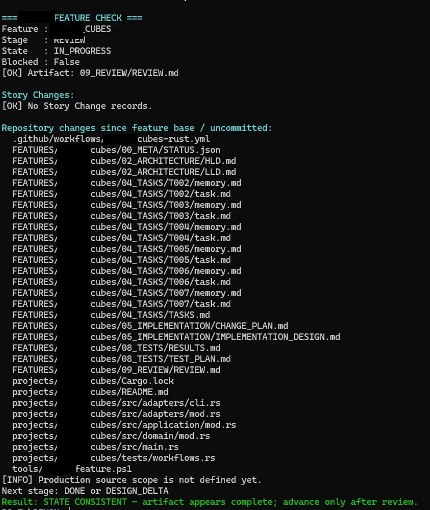Select the T002/memory.md file line
The width and height of the screenshot is (430, 510).
coord(127,183)
